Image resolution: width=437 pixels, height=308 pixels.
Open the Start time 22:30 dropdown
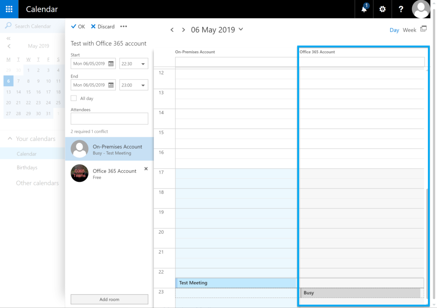[134, 64]
